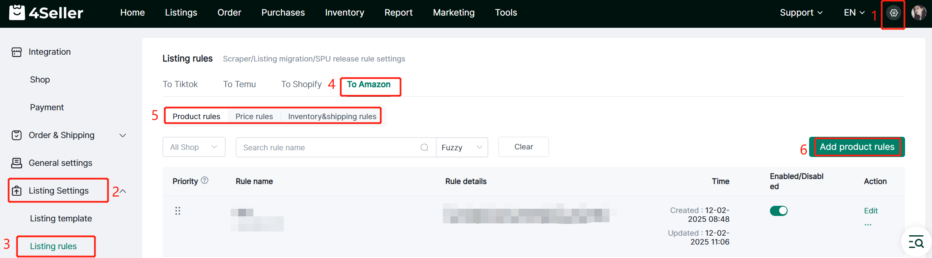The height and width of the screenshot is (258, 932).
Task: Open the All Shop dropdown
Action: pos(194,147)
